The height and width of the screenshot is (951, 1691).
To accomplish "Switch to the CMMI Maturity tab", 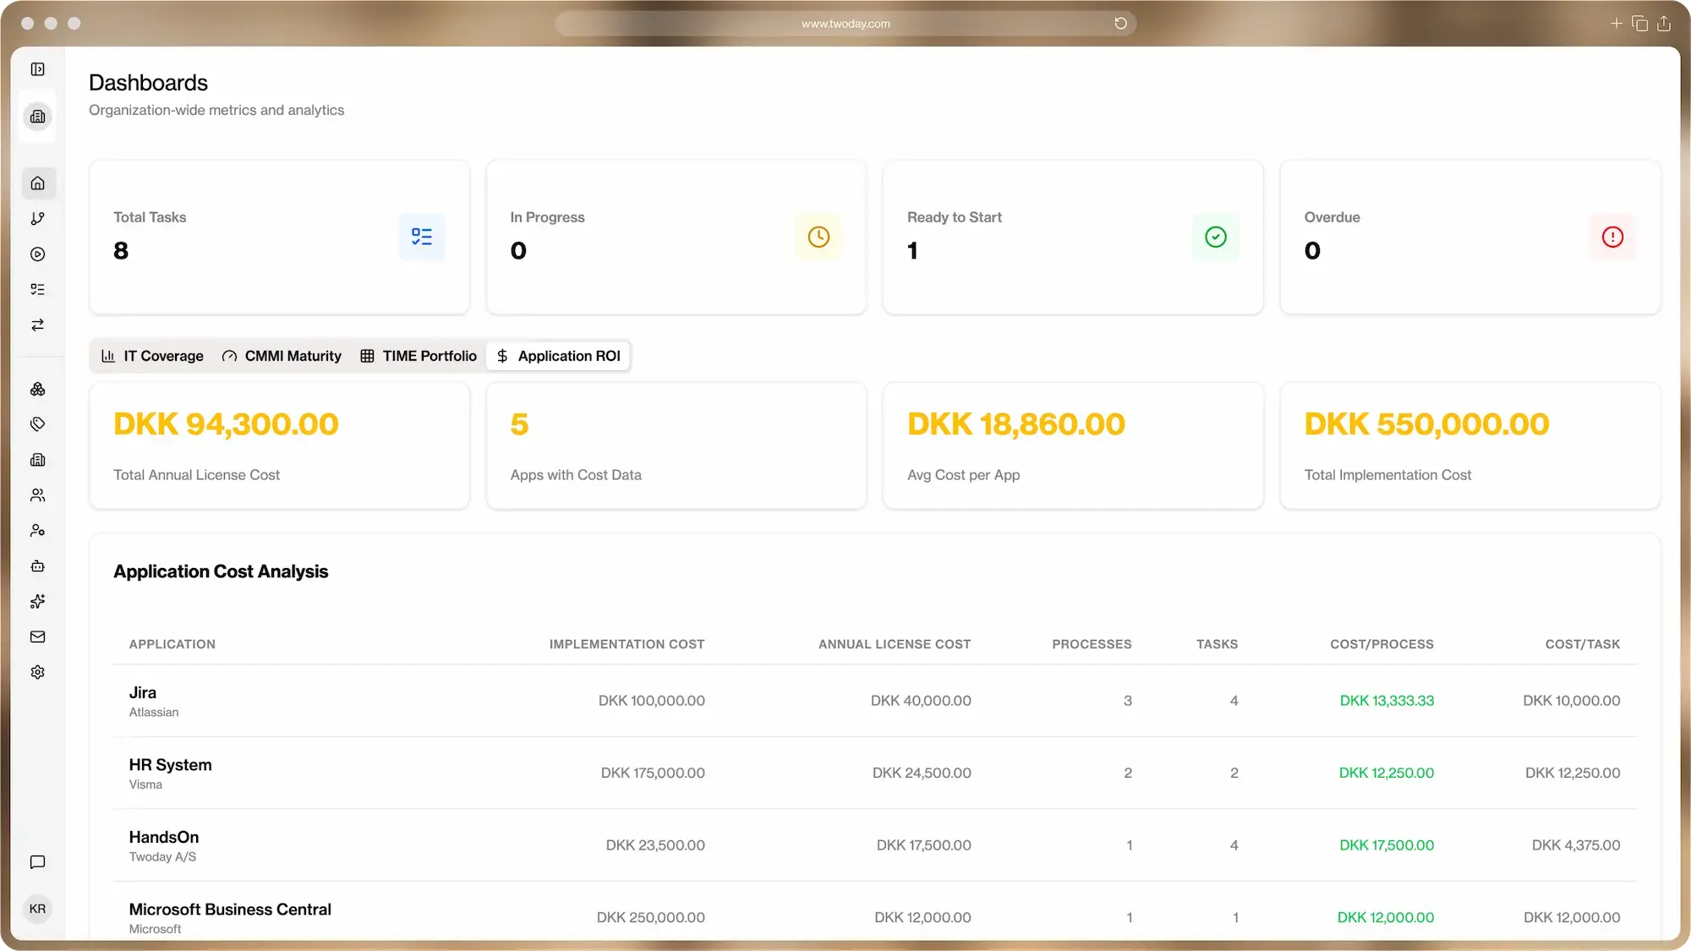I will pos(282,356).
